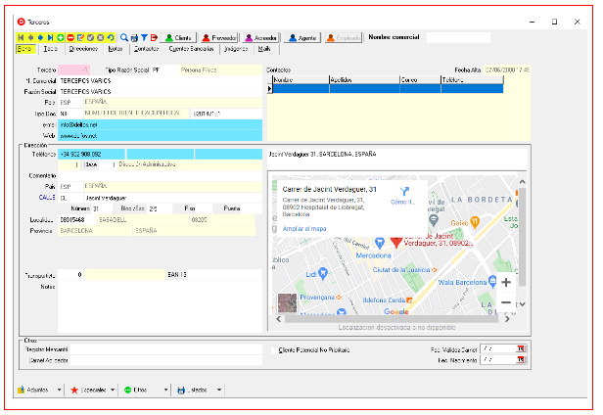Jump to the last record

[x=51, y=37]
